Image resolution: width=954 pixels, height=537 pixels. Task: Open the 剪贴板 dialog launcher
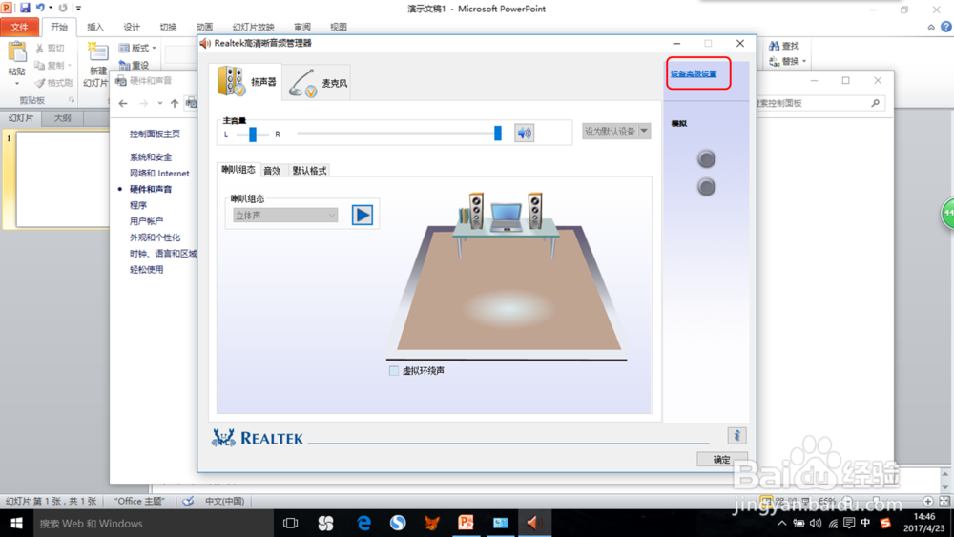tap(72, 100)
